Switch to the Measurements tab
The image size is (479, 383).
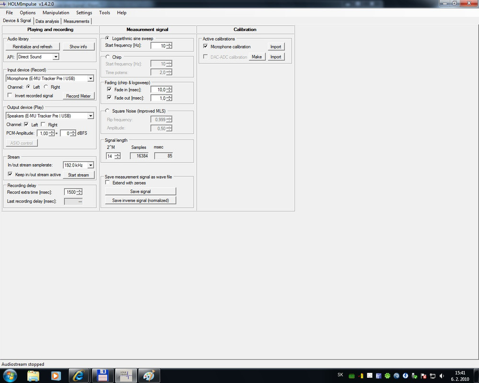tap(76, 21)
